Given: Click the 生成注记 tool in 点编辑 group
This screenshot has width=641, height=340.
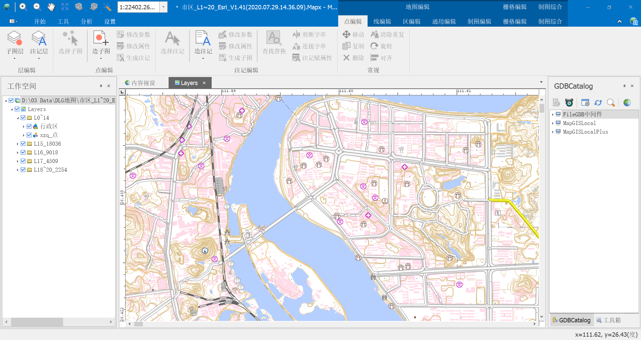Looking at the screenshot, I should tap(133, 58).
